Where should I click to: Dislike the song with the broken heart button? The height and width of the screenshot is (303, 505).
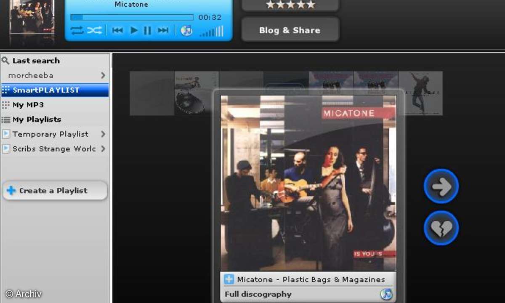click(x=441, y=228)
